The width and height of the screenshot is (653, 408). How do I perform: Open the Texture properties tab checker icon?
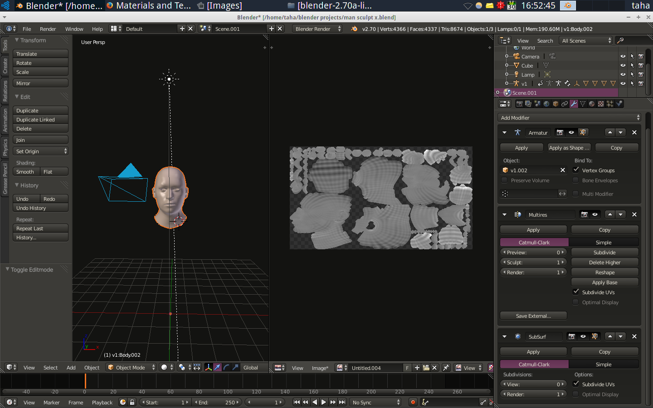601,104
